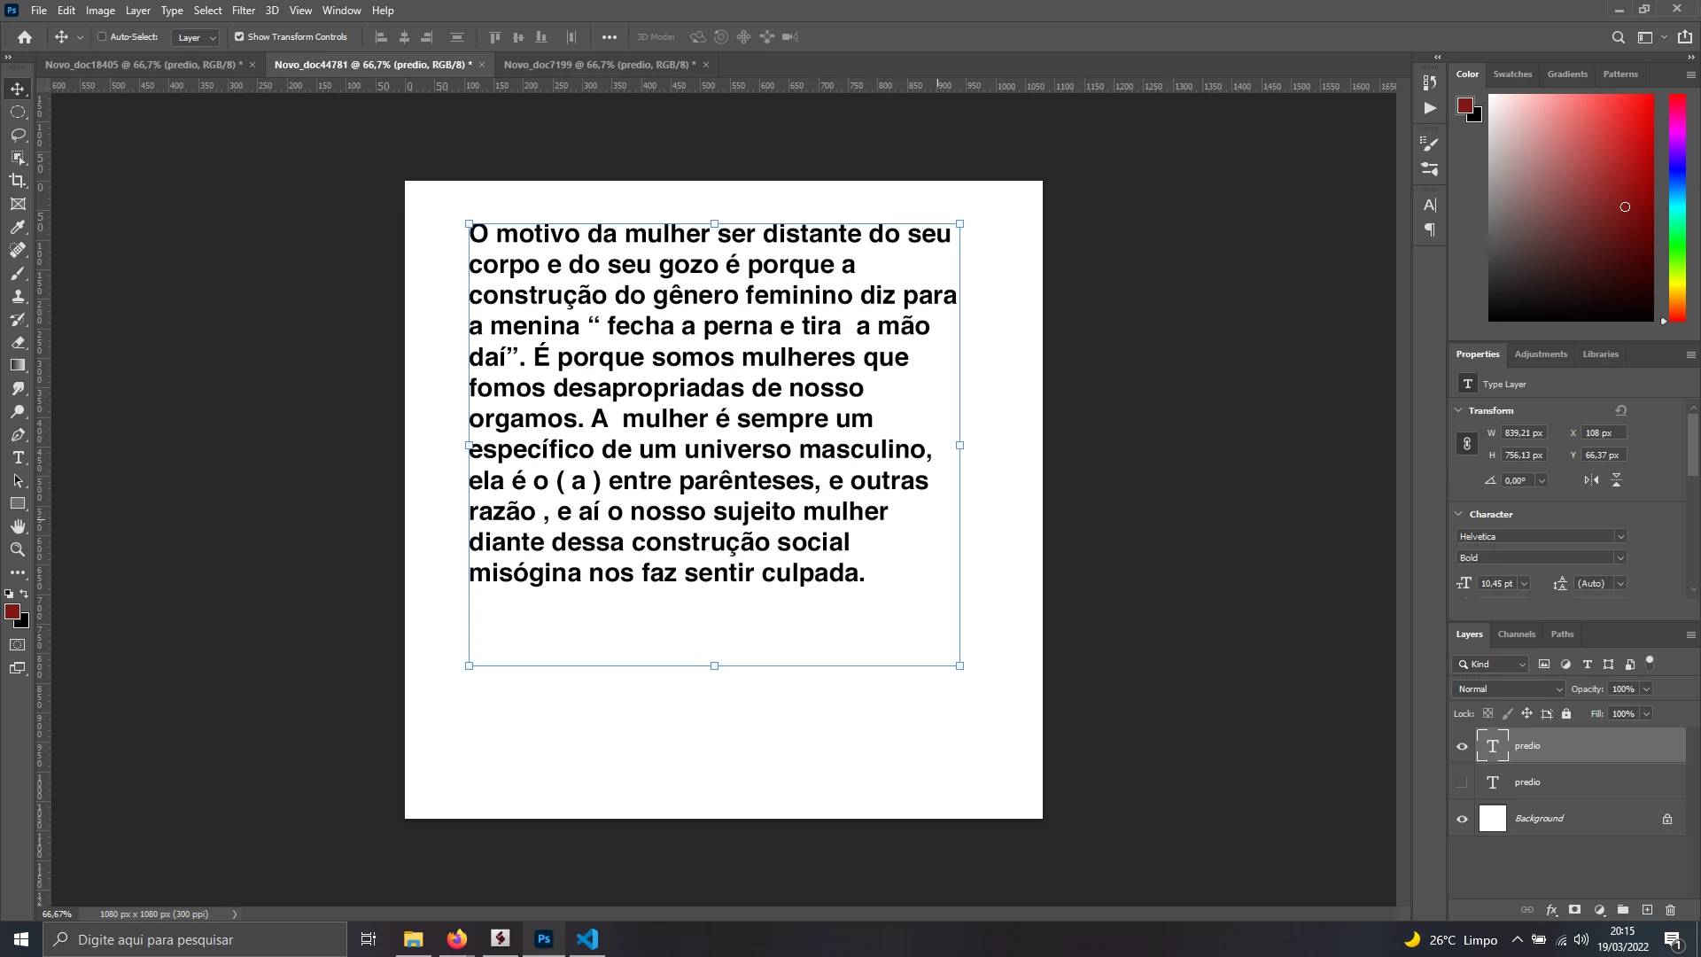Click the rainbow hue slider strip
The height and width of the screenshot is (957, 1701).
[1677, 208]
